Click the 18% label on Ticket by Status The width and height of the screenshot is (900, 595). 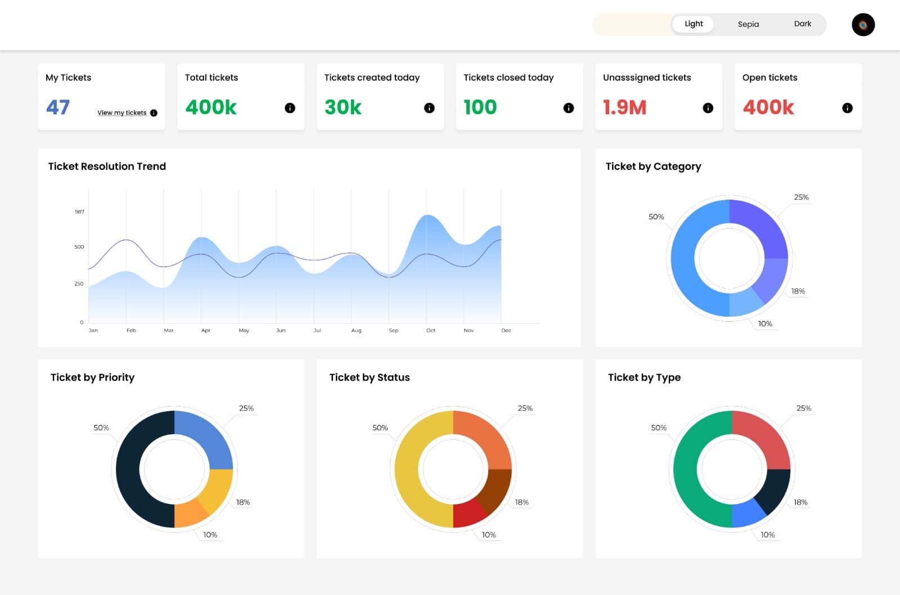(x=521, y=502)
